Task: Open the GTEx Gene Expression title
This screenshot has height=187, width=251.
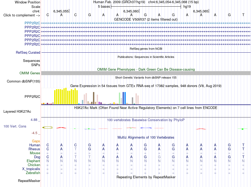Action: [146, 86]
